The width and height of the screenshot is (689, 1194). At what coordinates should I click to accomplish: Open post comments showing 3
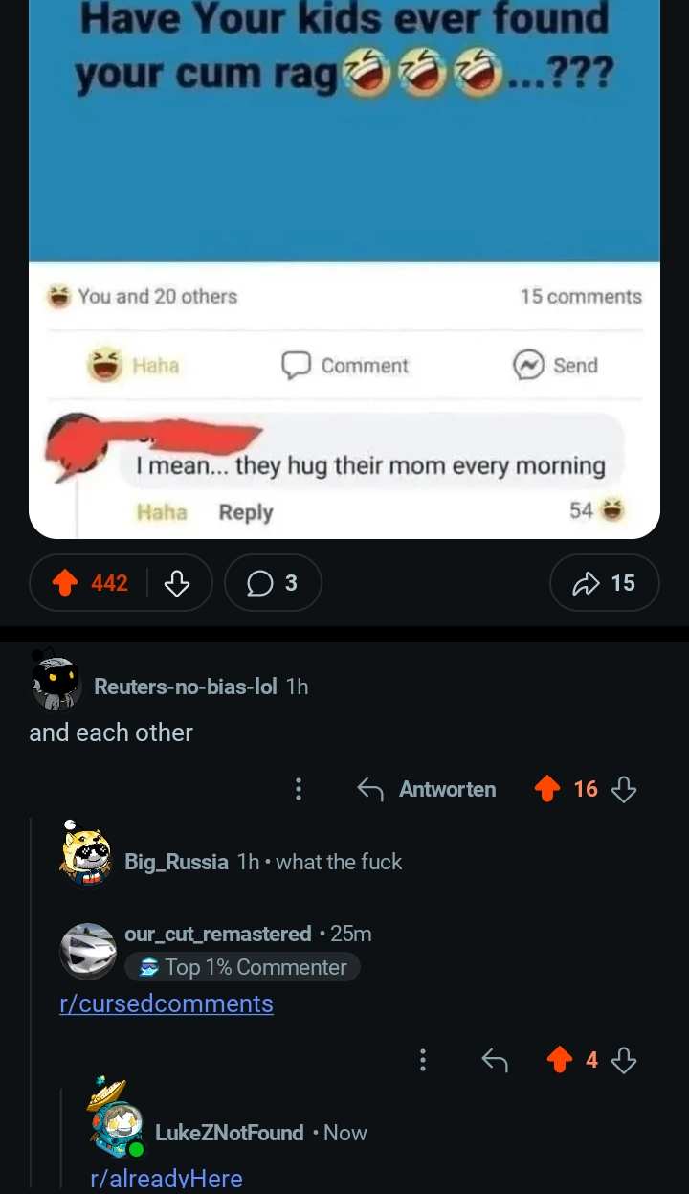tap(273, 582)
